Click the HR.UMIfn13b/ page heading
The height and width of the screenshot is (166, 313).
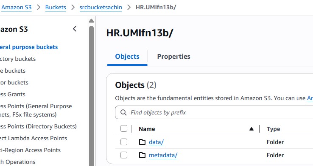(x=140, y=33)
